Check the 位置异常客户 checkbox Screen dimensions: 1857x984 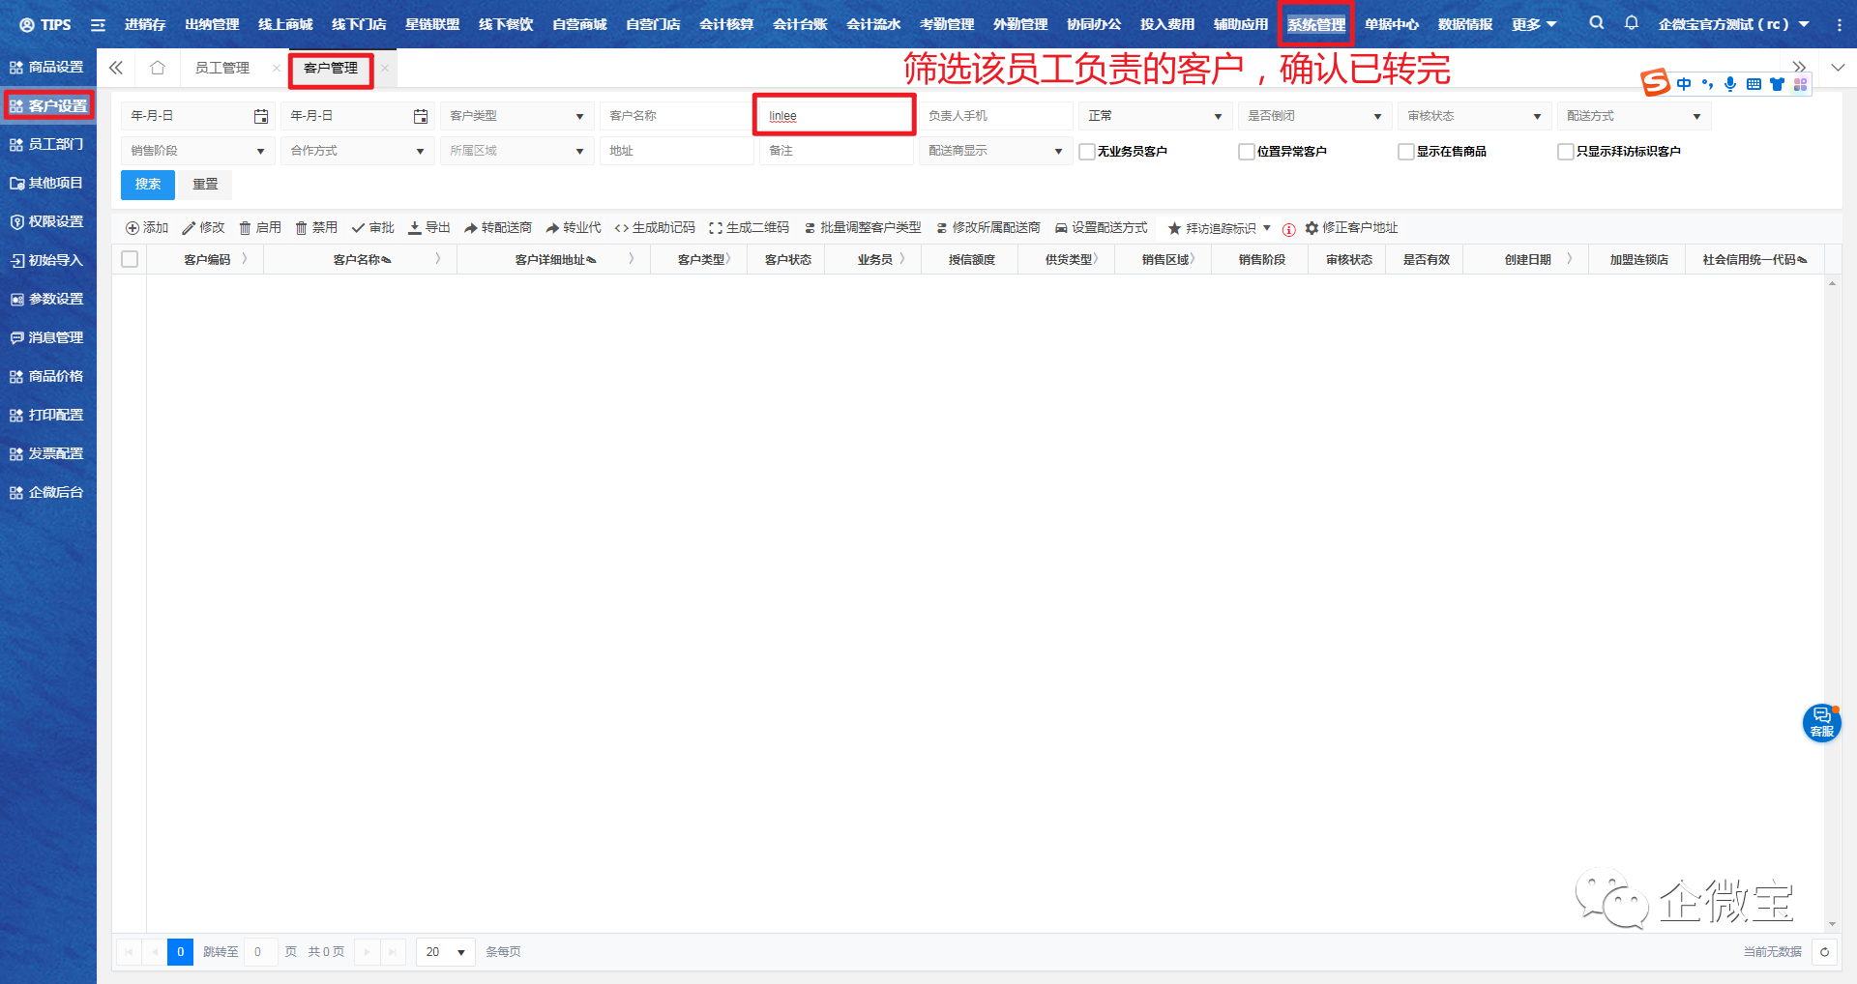pos(1247,152)
